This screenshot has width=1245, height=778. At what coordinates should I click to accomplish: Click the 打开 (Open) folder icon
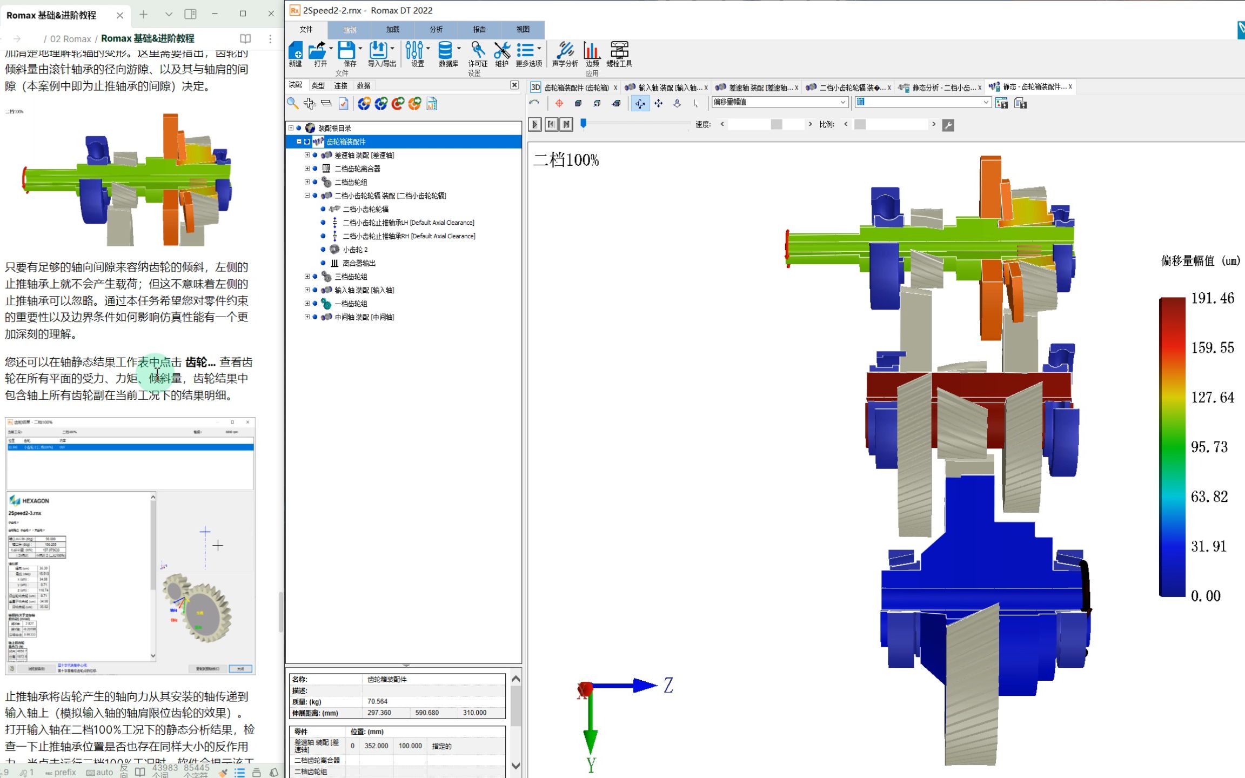click(x=318, y=50)
